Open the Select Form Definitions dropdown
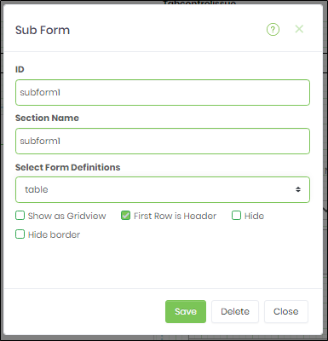Screen dimensions: 328x341 tap(163, 189)
